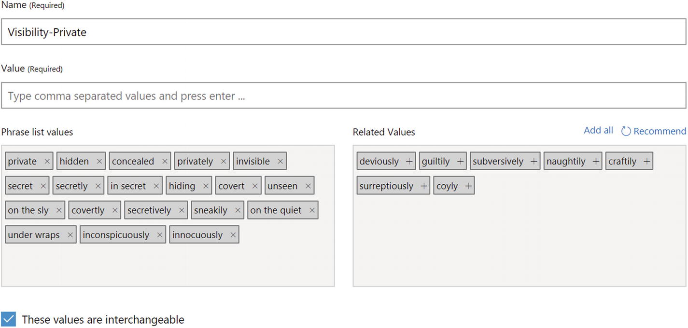The image size is (688, 328).
Task: Add 'subversively' using its plus icon
Action: tap(534, 162)
